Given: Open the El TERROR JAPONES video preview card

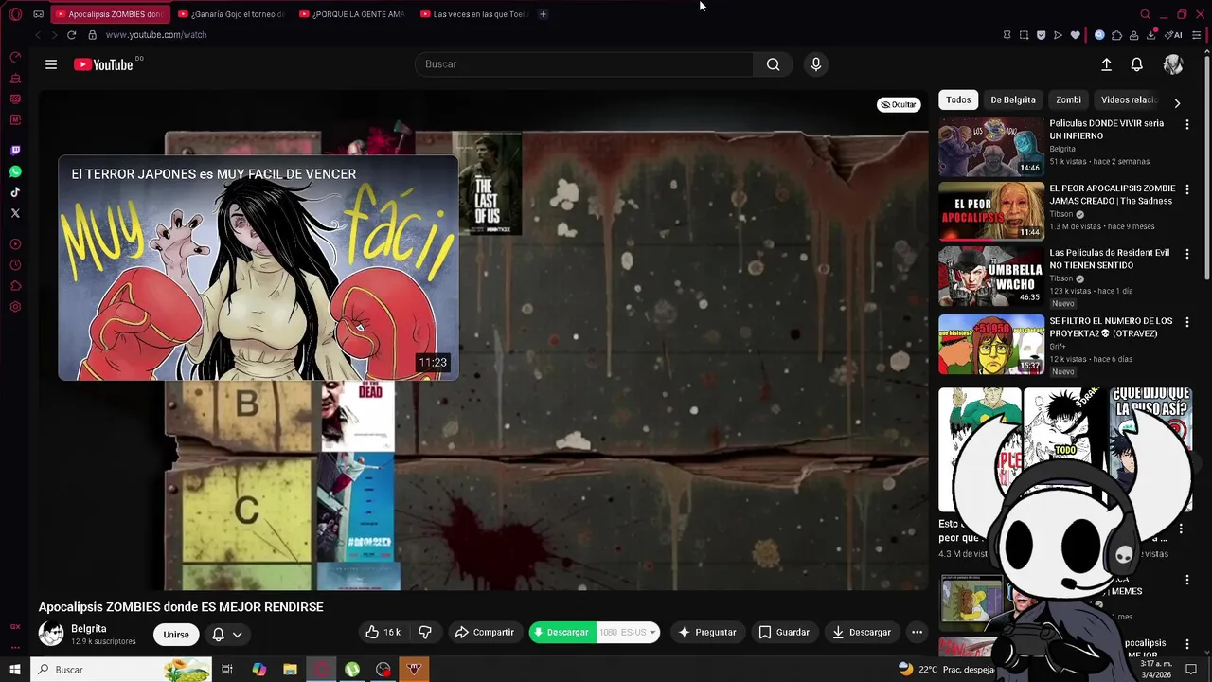Looking at the screenshot, I should point(258,268).
